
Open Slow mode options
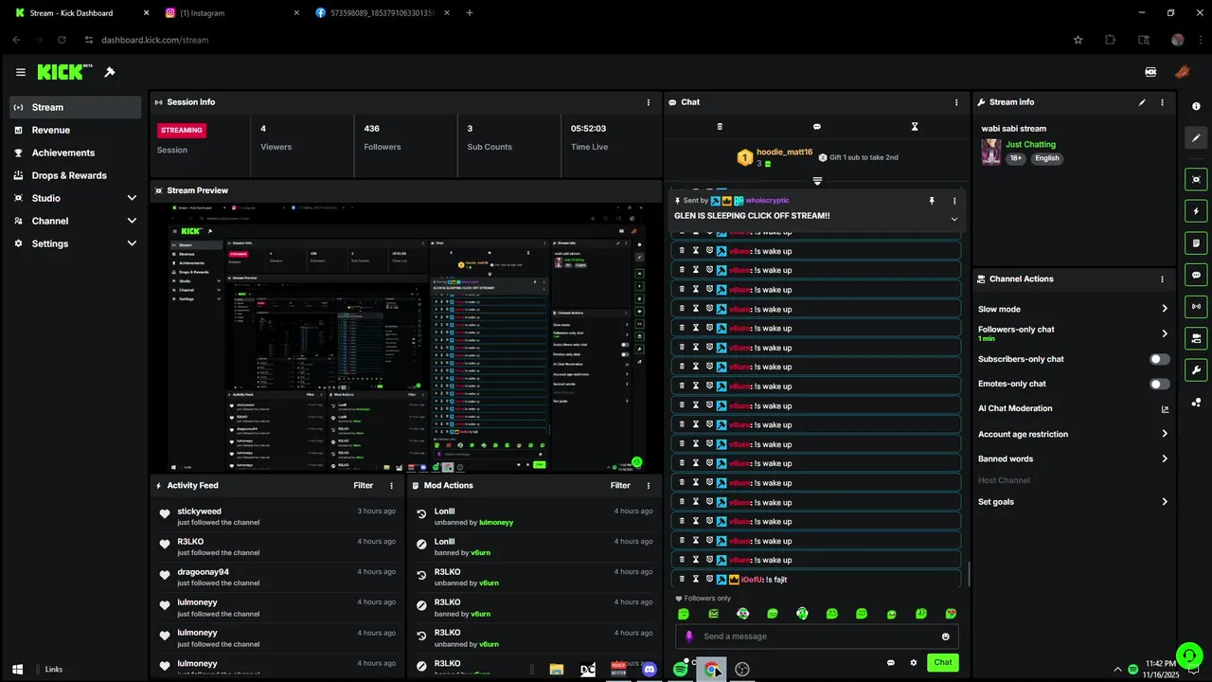1073,309
